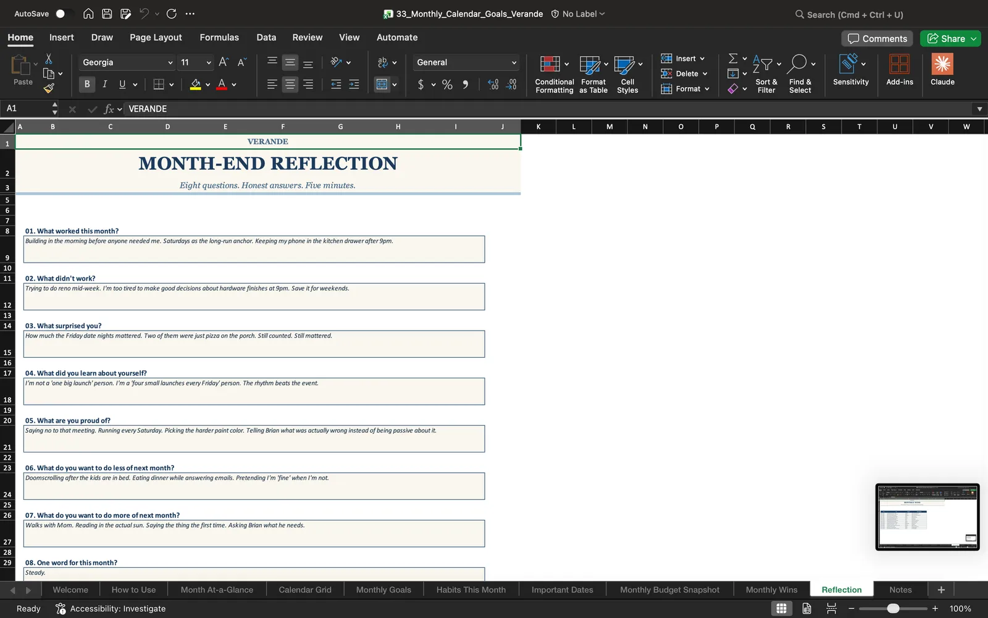
Task: Expand the borders dropdown arrow
Action: point(172,85)
